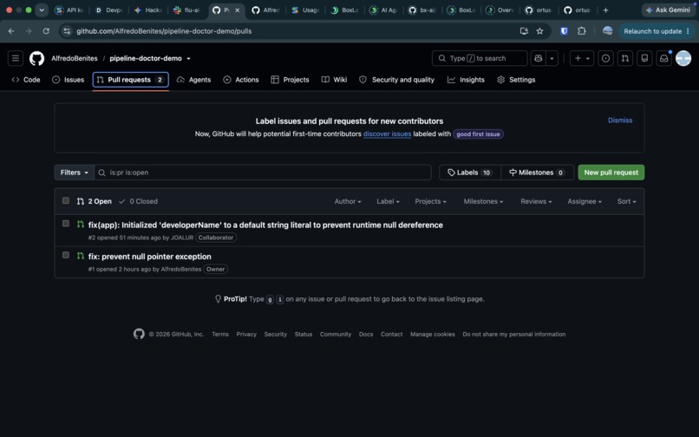Check the box for null pointer exception PR
Image resolution: width=699 pixels, height=437 pixels.
[66, 255]
